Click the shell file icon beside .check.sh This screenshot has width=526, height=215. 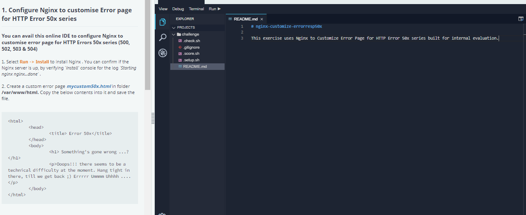tap(180, 41)
